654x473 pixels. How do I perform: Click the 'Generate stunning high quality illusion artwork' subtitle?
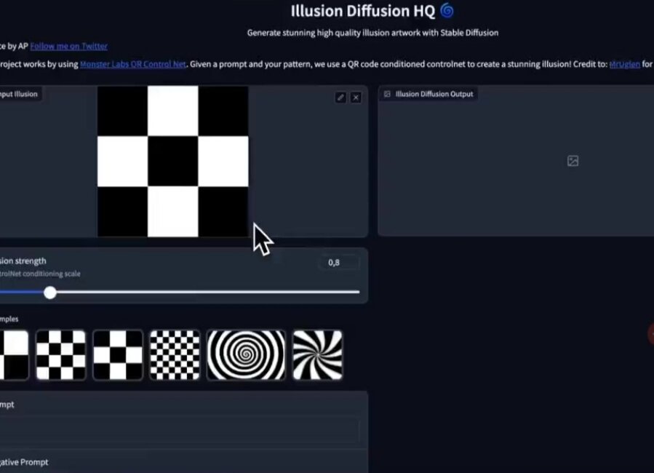pos(372,33)
